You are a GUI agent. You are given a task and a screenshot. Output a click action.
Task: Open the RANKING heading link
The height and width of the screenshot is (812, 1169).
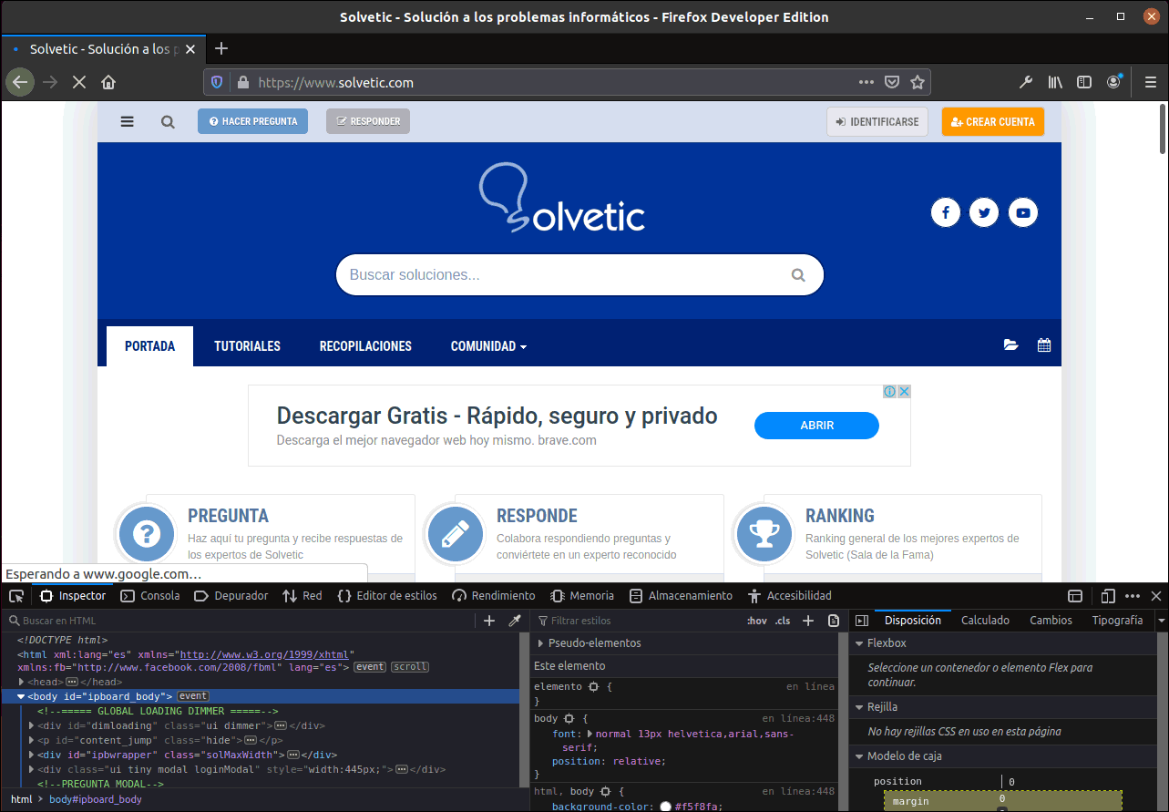point(839,516)
